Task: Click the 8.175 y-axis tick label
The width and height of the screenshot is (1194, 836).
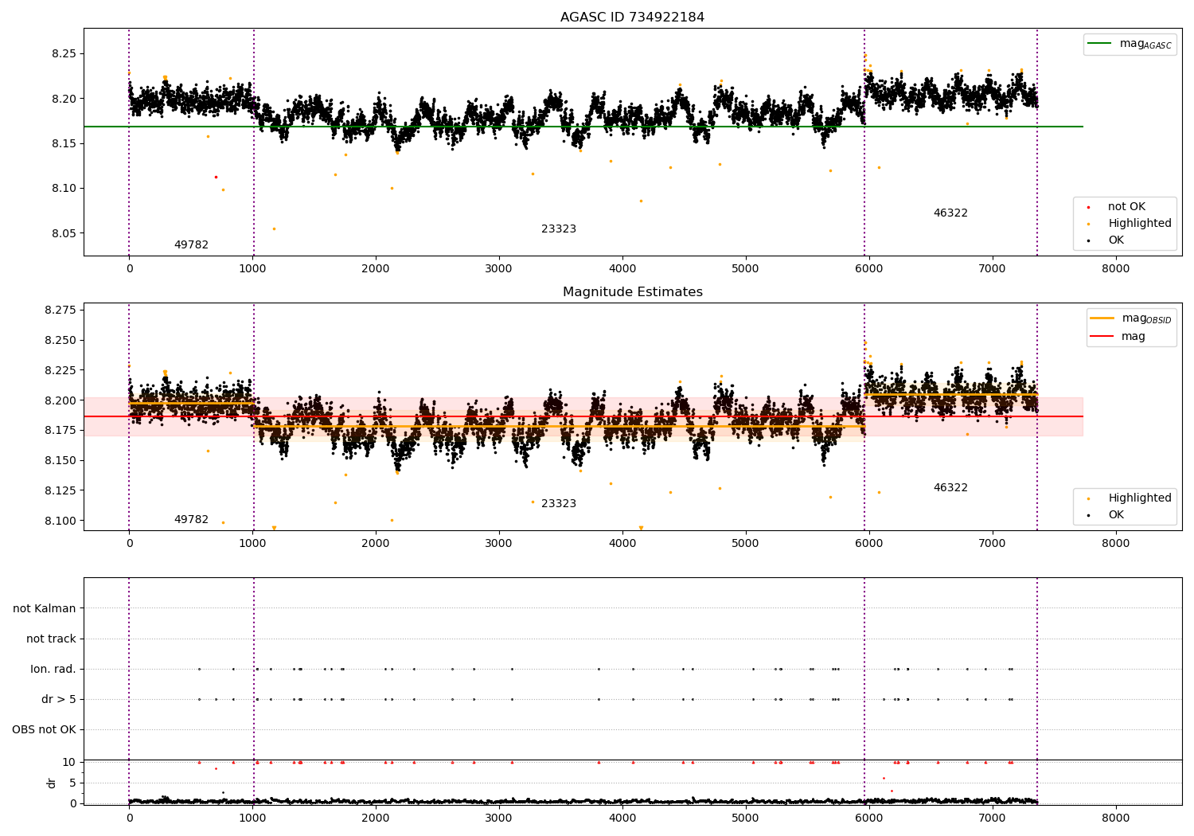Action: tap(60, 430)
